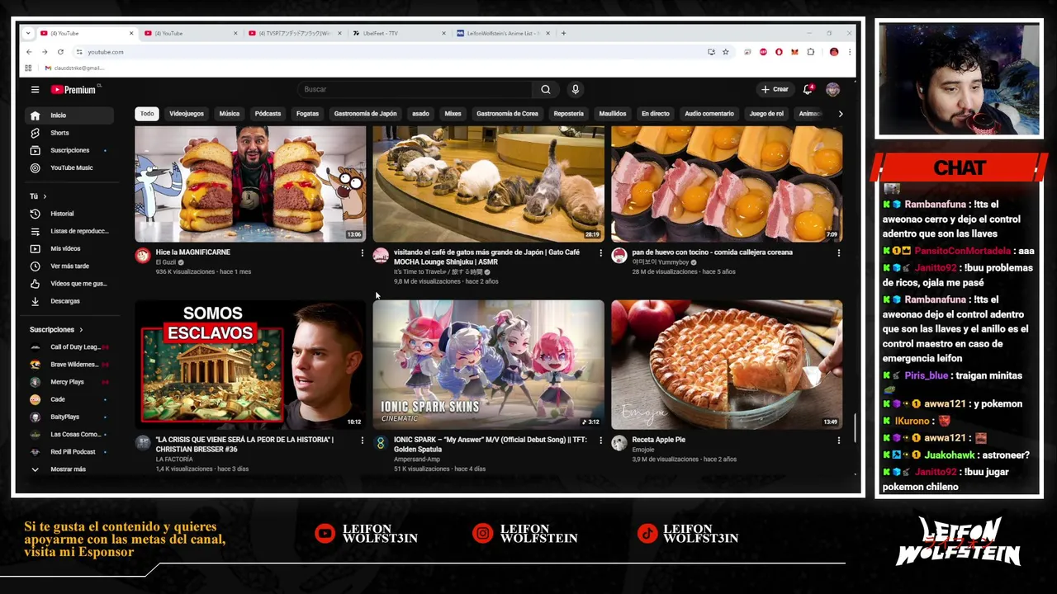The width and height of the screenshot is (1057, 594).
Task: Expand Mostrar más subscriptions
Action: [69, 469]
